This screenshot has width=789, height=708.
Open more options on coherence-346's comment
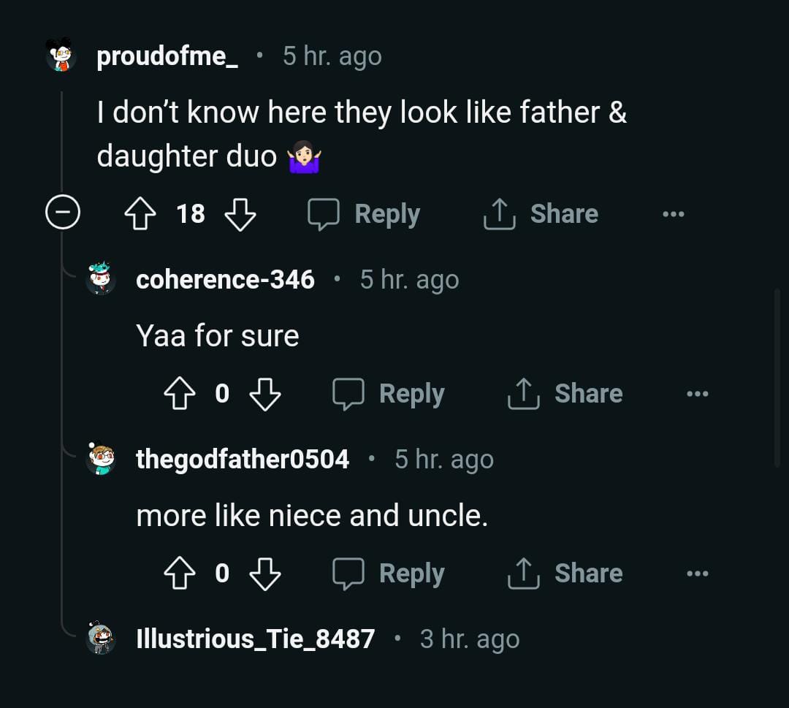[x=697, y=394]
